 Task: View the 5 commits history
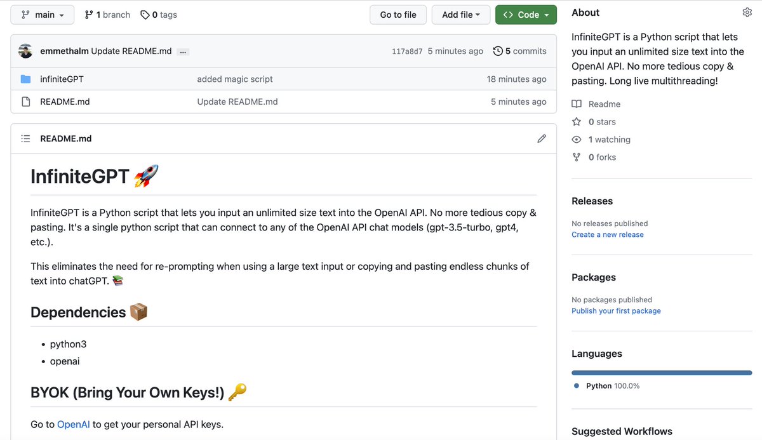(519, 51)
